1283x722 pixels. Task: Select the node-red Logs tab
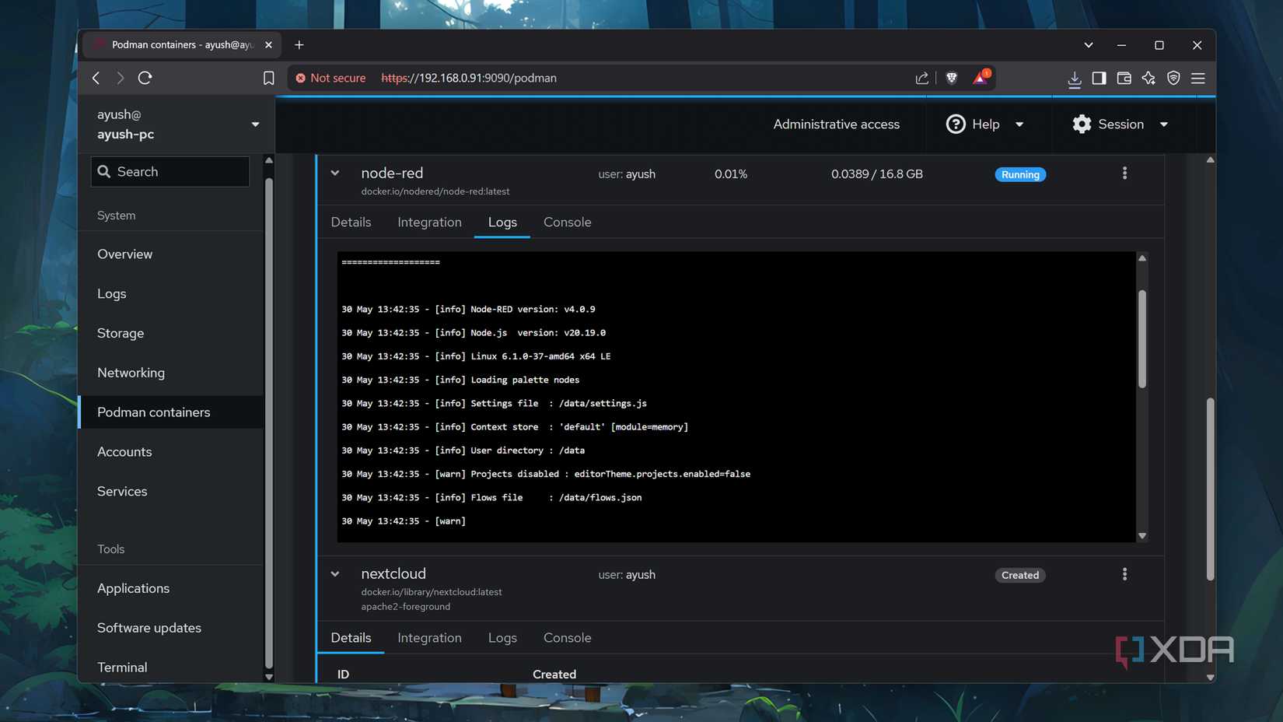[502, 223]
